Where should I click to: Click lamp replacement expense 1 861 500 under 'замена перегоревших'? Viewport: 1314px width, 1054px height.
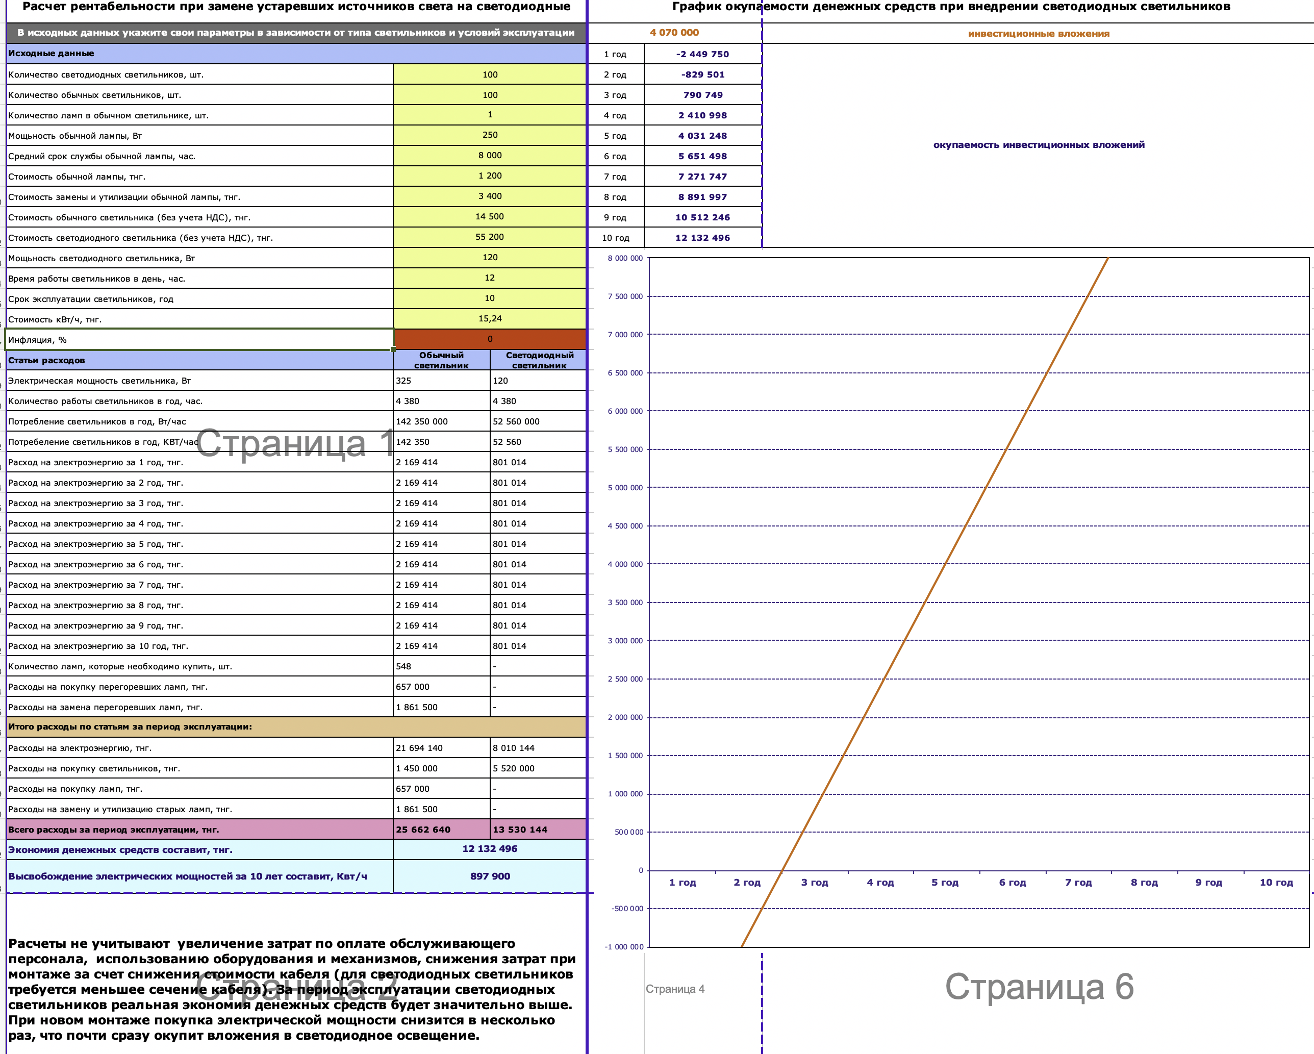pos(441,707)
